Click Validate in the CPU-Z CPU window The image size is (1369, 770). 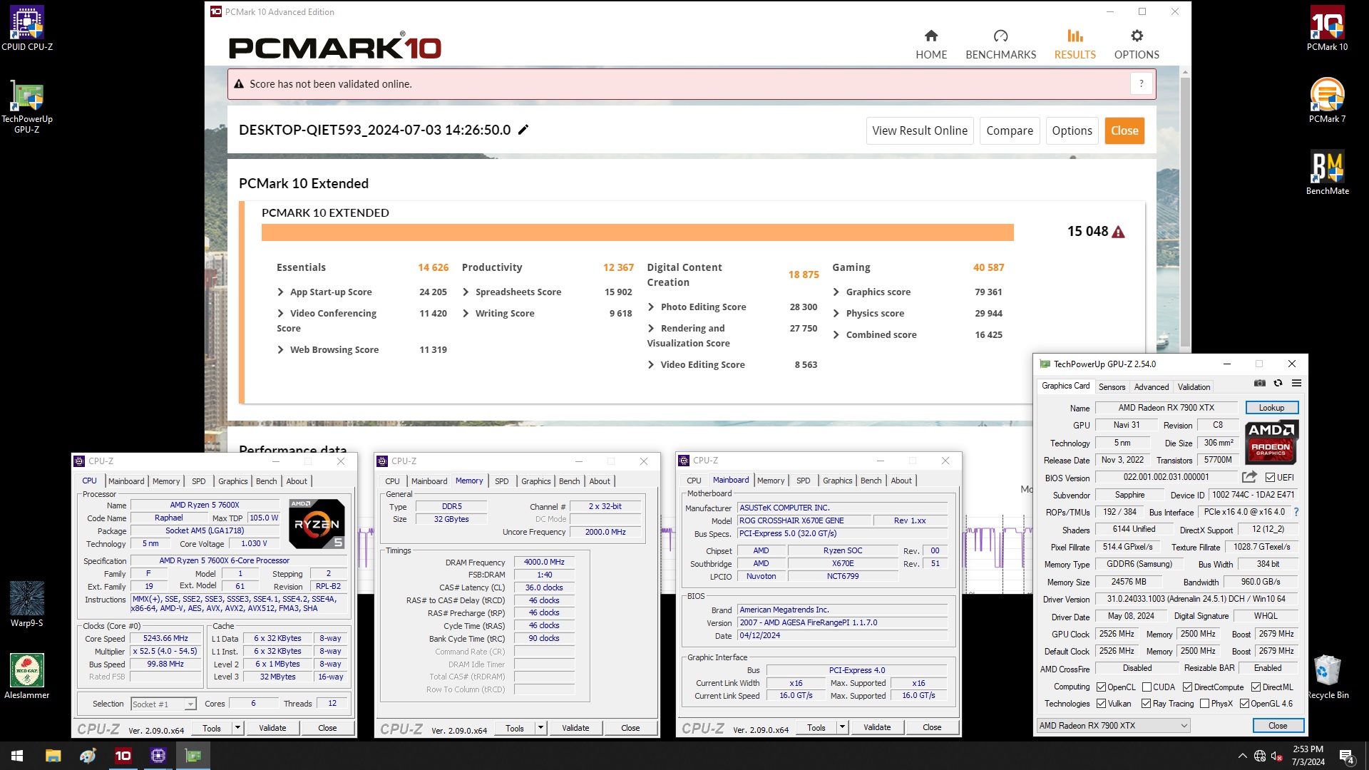272,728
